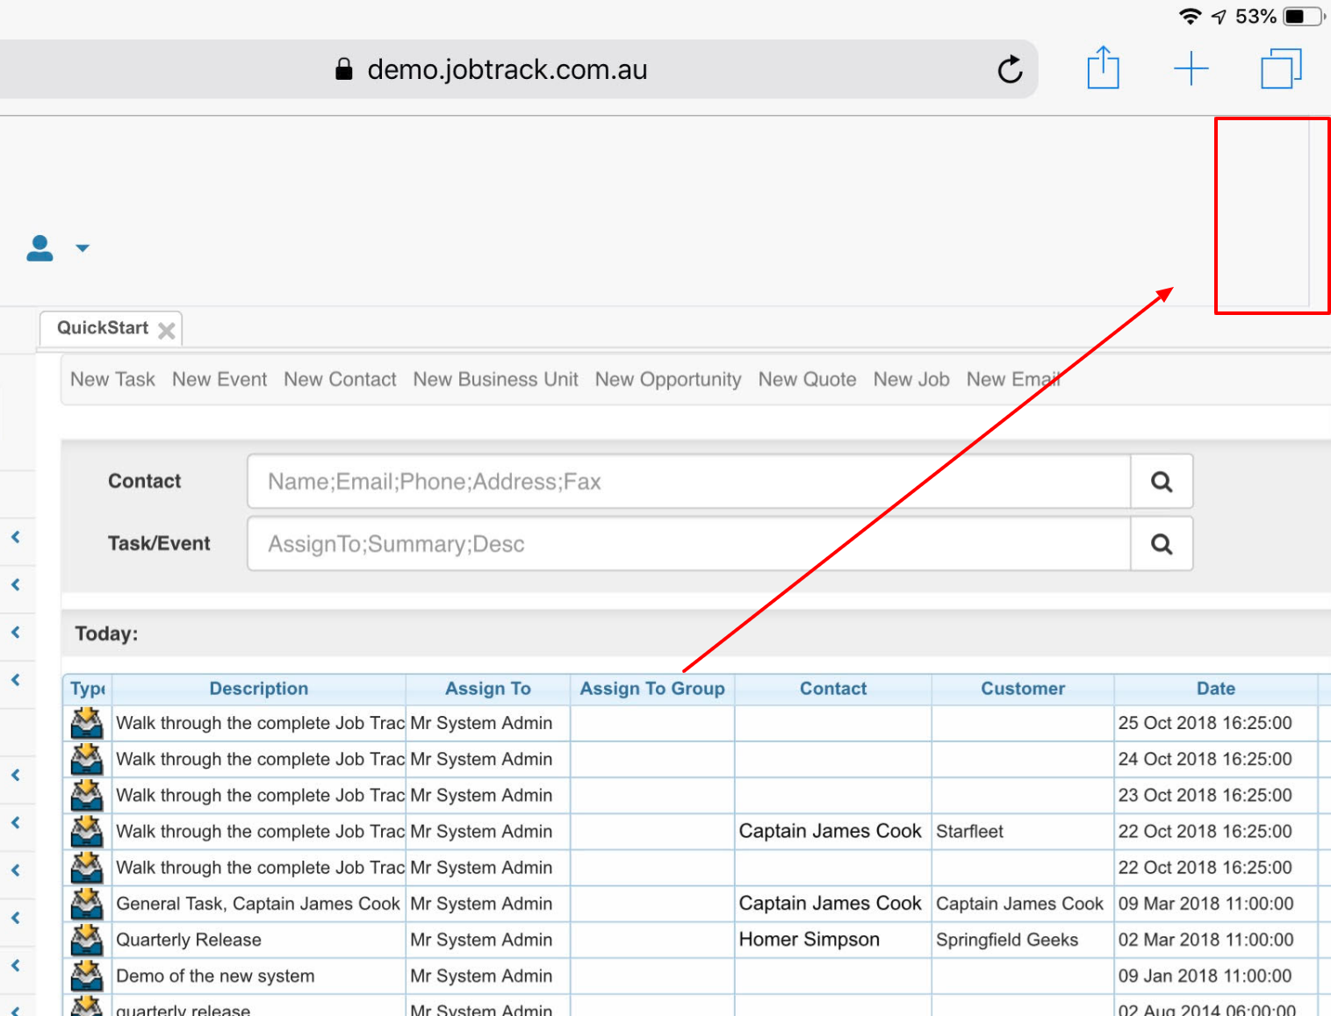Click New Opportunity

click(x=668, y=380)
